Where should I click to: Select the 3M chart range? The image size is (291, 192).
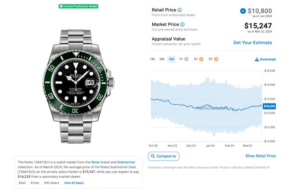pos(162,59)
